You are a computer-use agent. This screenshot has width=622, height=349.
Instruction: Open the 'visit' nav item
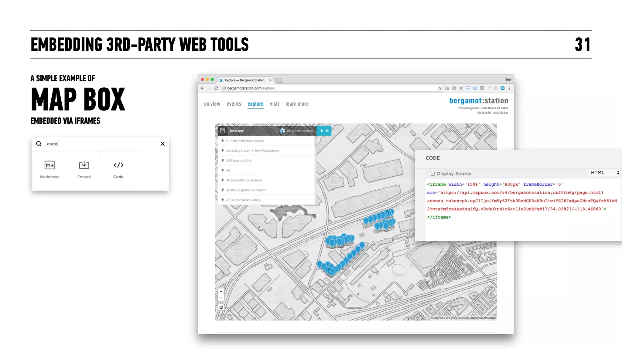pos(275,104)
